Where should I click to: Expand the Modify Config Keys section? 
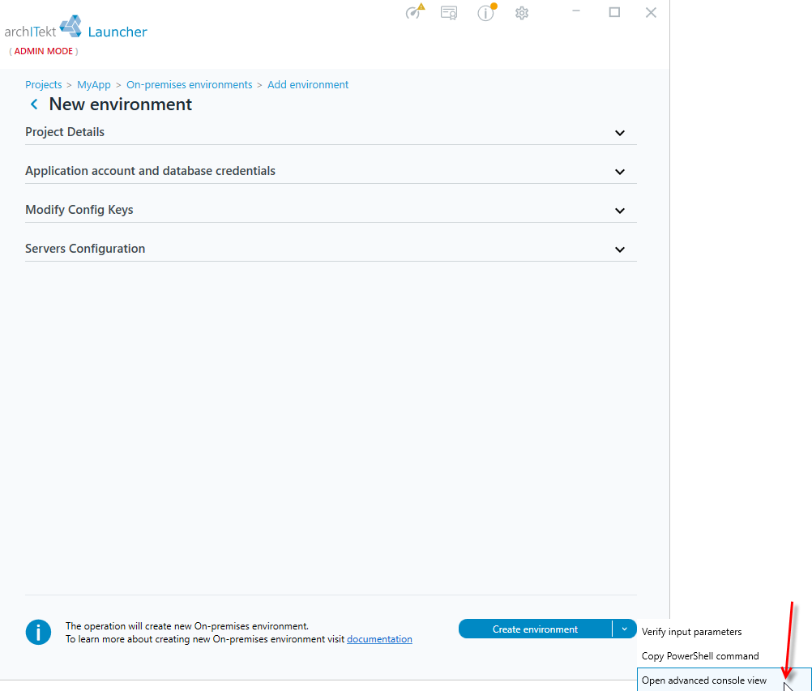tap(331, 210)
